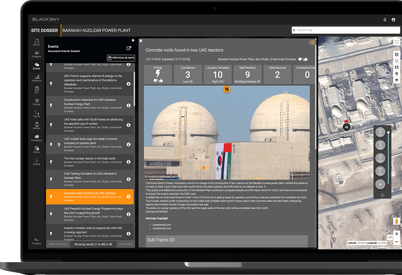
Task: Go to Next Page of events
Action: pos(126,244)
